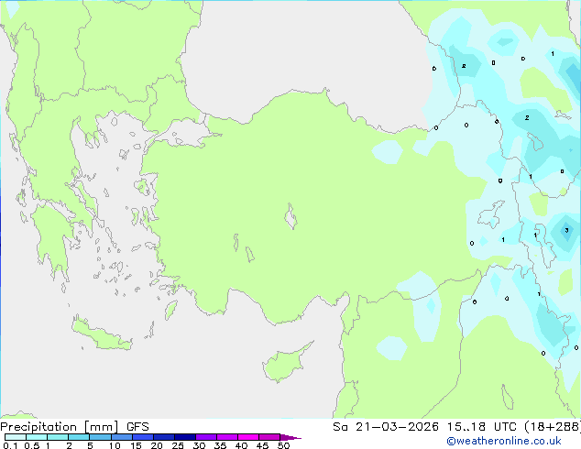Click the 35–40 mm violet legend swatch
581x449 pixels.
tap(226, 437)
